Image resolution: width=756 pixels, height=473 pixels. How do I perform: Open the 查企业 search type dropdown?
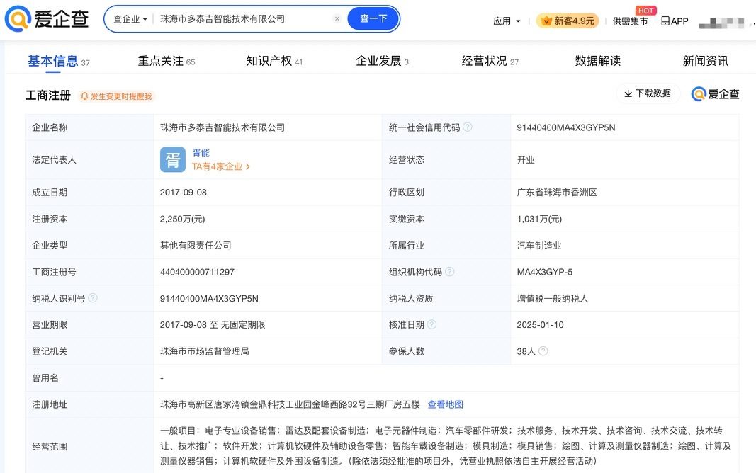[x=130, y=19]
